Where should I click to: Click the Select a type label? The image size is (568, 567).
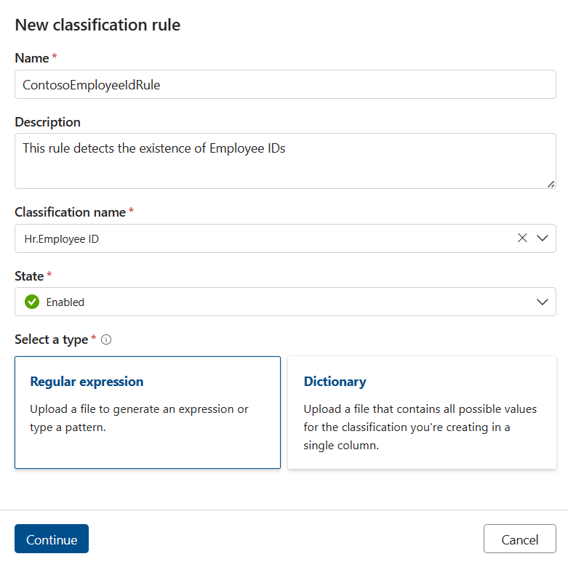(52, 339)
